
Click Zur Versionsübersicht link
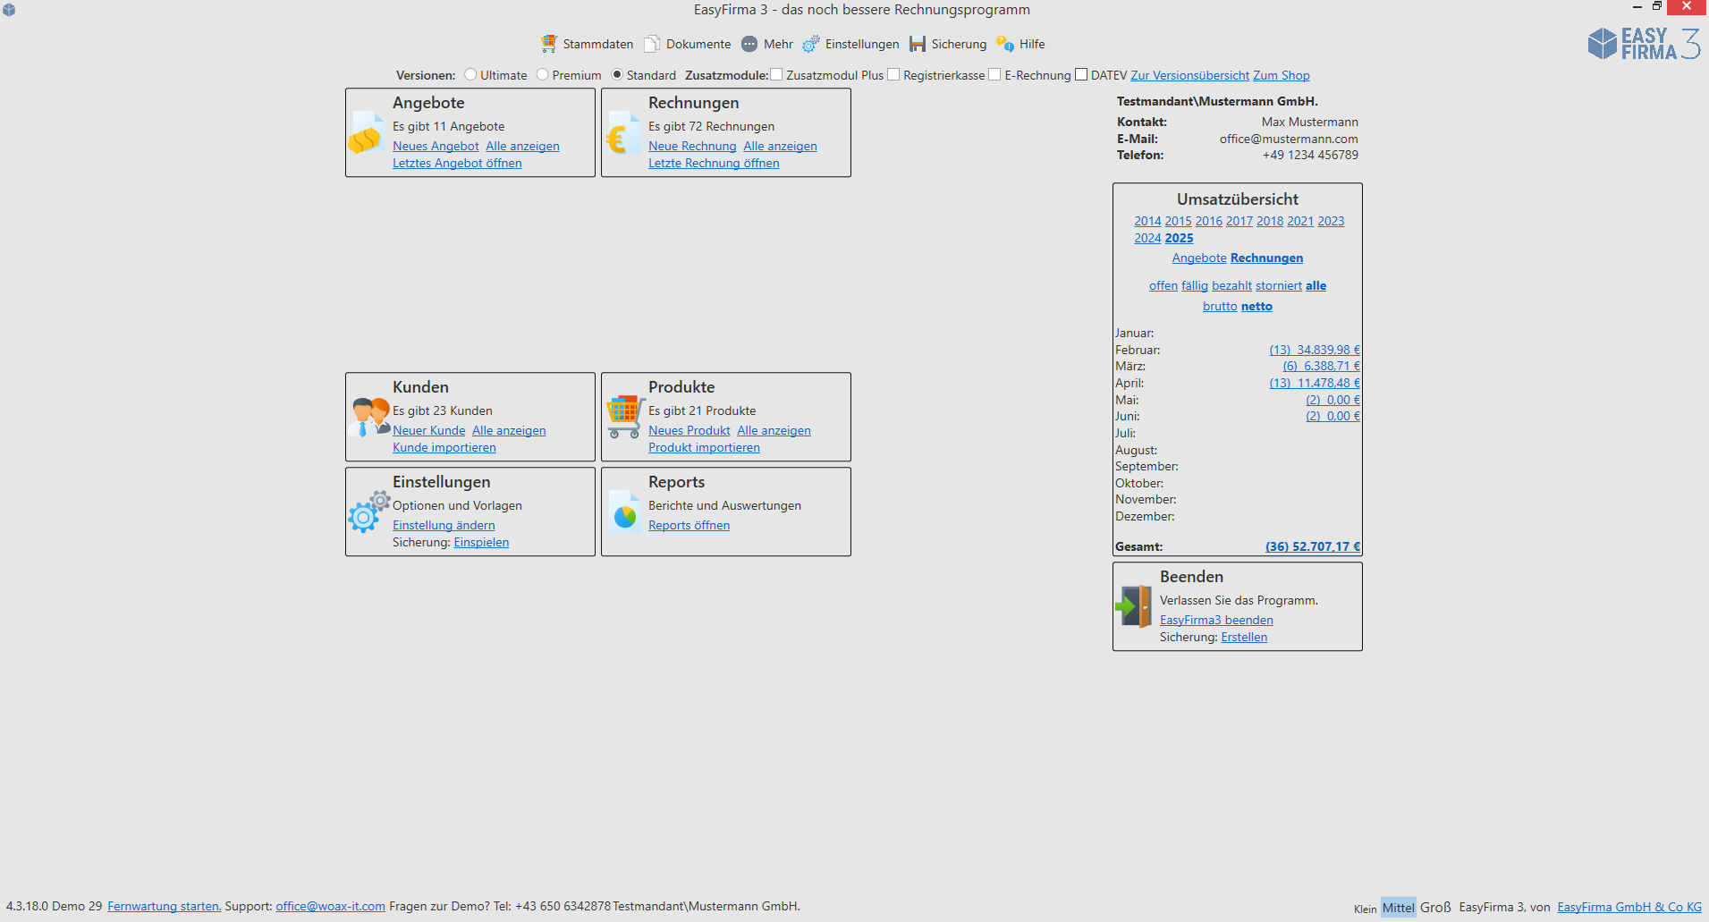[x=1189, y=76]
